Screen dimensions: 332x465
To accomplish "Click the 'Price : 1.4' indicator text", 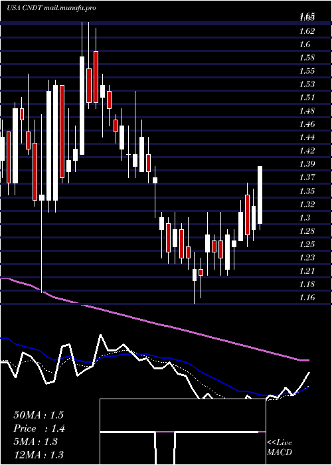I will 39,428.
